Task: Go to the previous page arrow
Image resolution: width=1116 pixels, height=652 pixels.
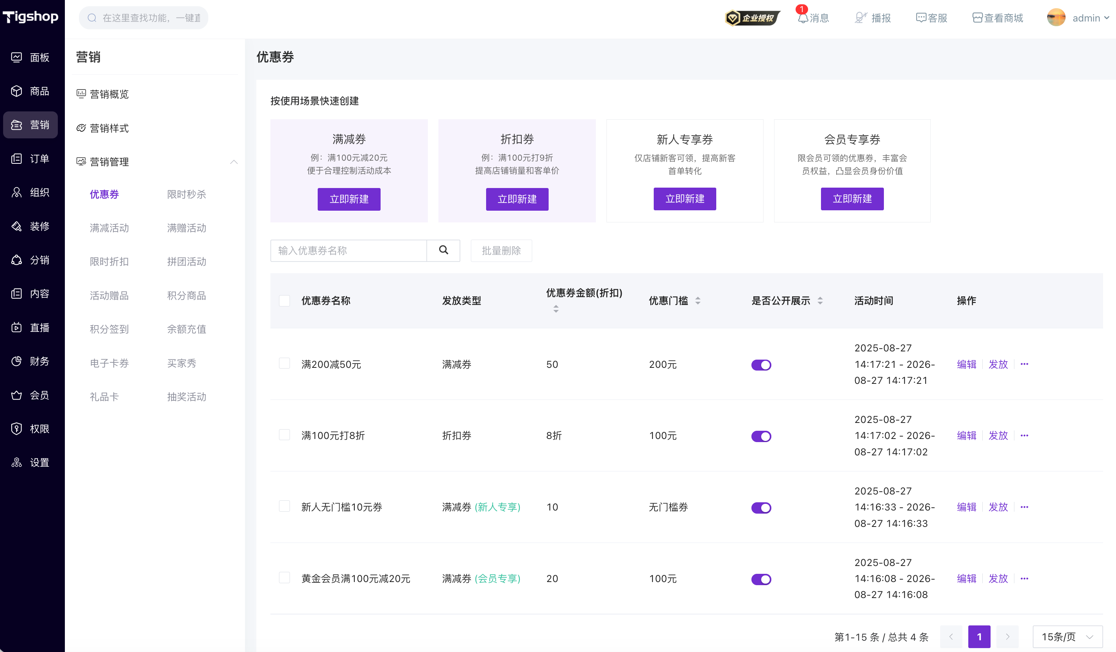Action: [x=951, y=637]
